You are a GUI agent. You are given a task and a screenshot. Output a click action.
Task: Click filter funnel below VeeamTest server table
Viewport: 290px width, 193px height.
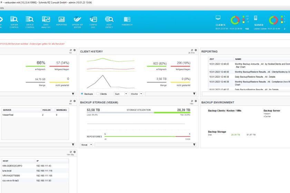[73, 145]
